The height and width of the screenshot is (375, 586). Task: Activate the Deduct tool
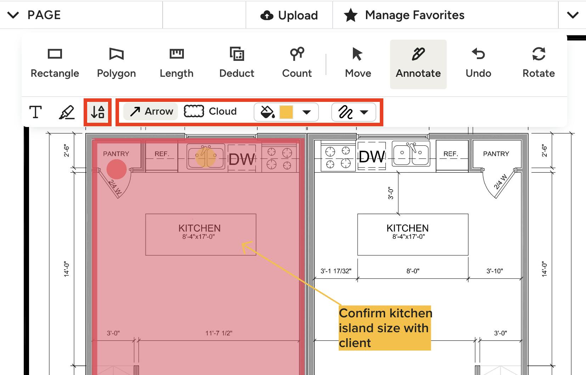(x=237, y=64)
